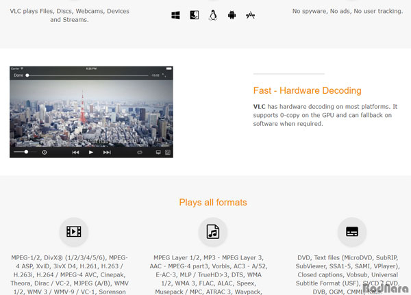Click the macOS Finder platform icon
This screenshot has width=411, height=295.
[x=195, y=15]
